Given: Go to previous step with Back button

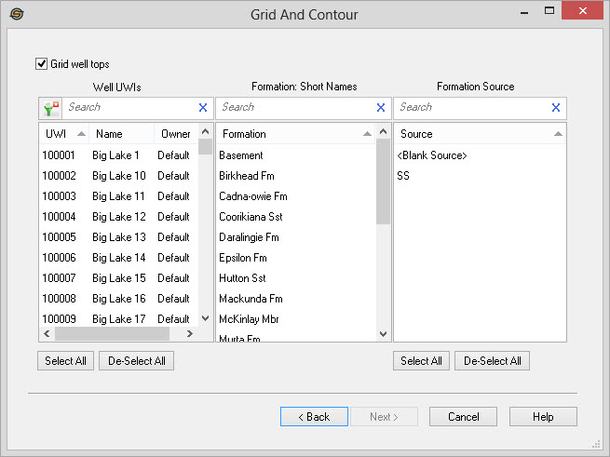Looking at the screenshot, I should click(314, 417).
